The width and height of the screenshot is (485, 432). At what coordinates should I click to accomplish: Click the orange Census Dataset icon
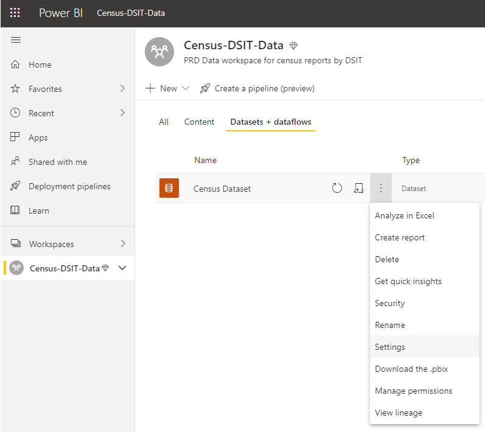[x=169, y=188]
